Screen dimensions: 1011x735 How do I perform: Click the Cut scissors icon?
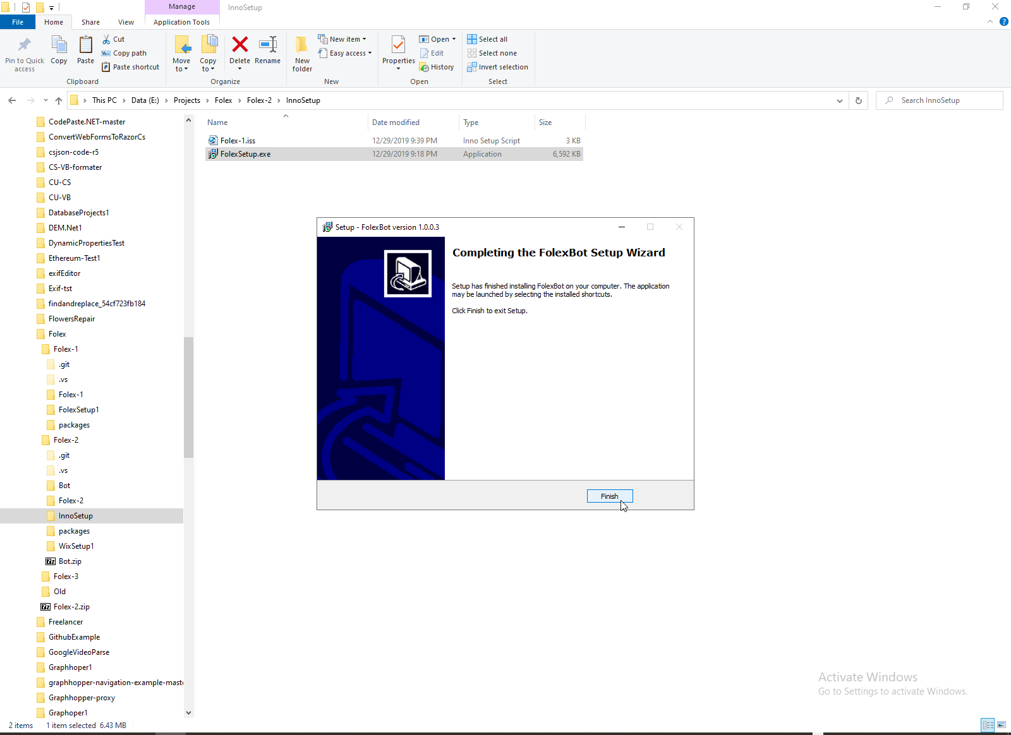coord(106,39)
